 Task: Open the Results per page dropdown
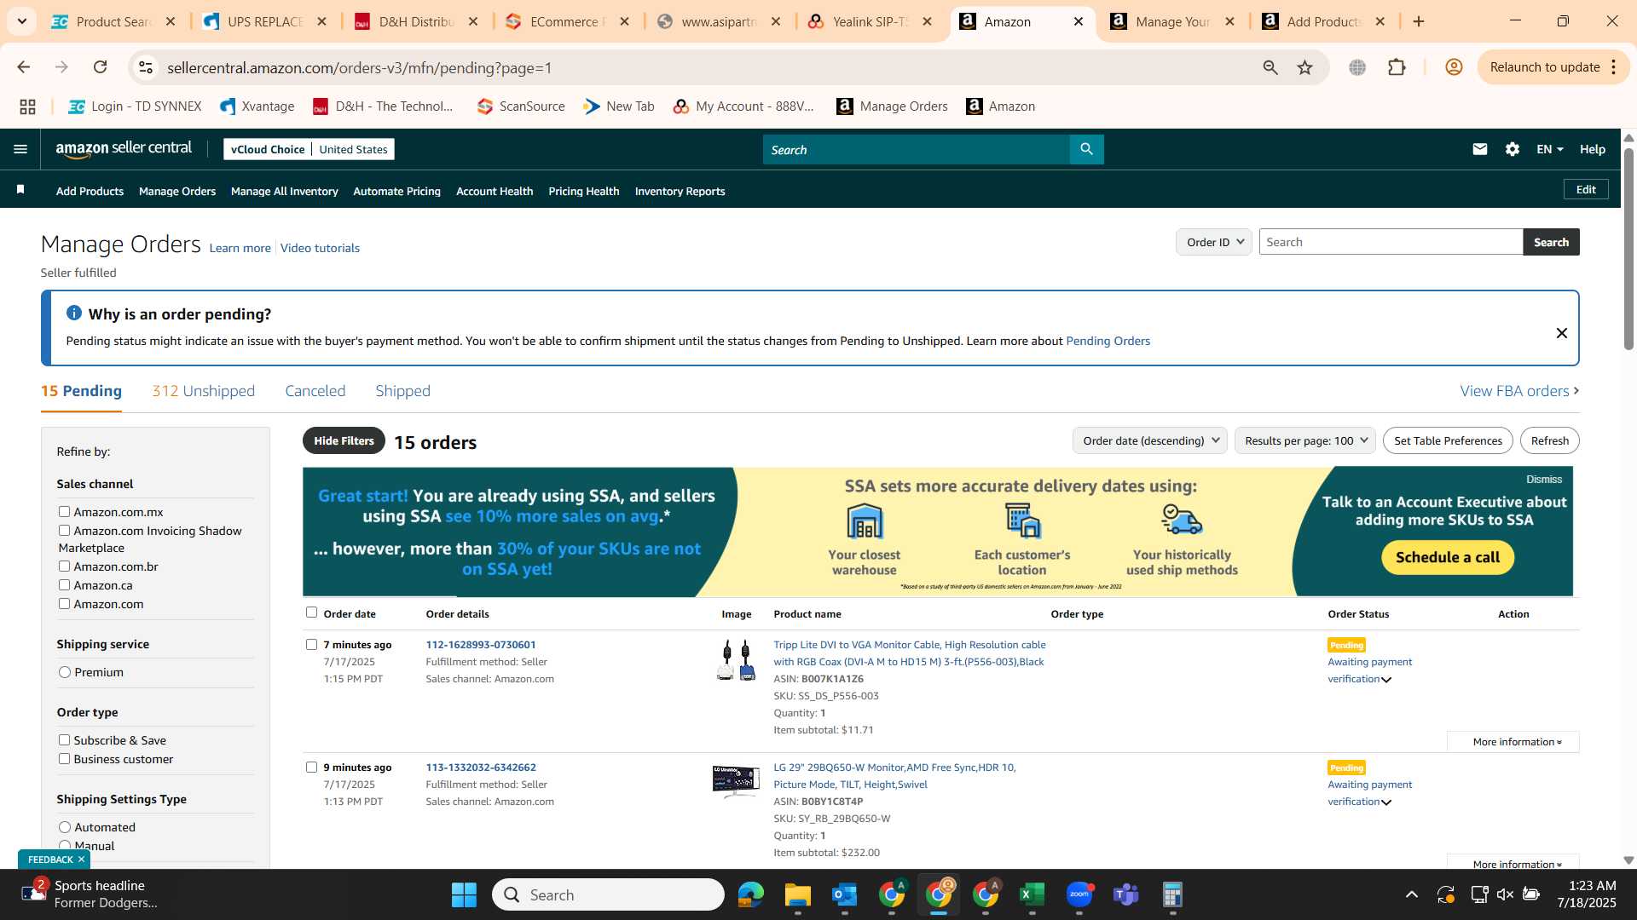tap(1304, 440)
